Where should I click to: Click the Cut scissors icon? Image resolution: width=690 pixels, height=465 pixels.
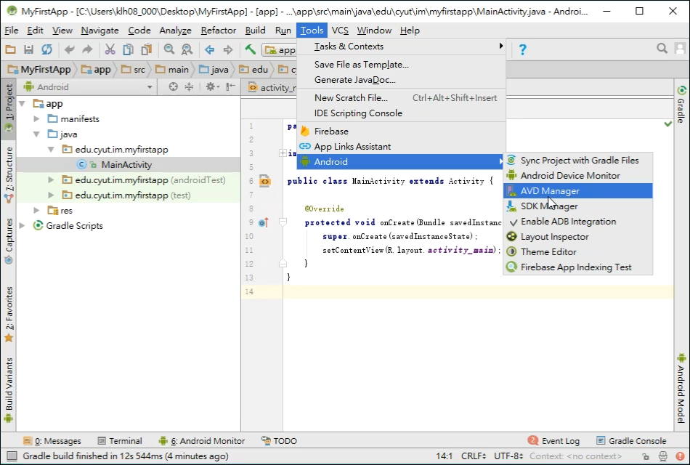click(x=110, y=49)
